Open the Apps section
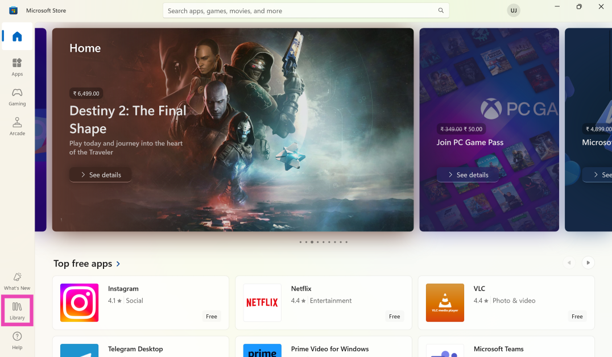The height and width of the screenshot is (357, 612). tap(17, 67)
